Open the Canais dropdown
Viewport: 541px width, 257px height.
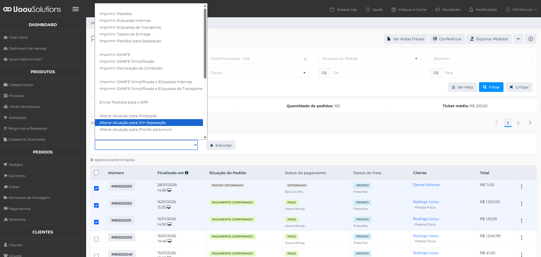(258, 73)
